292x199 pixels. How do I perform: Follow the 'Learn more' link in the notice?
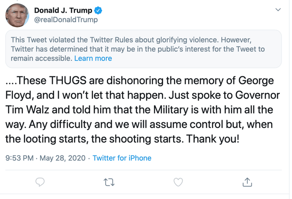pyautogui.click(x=93, y=58)
